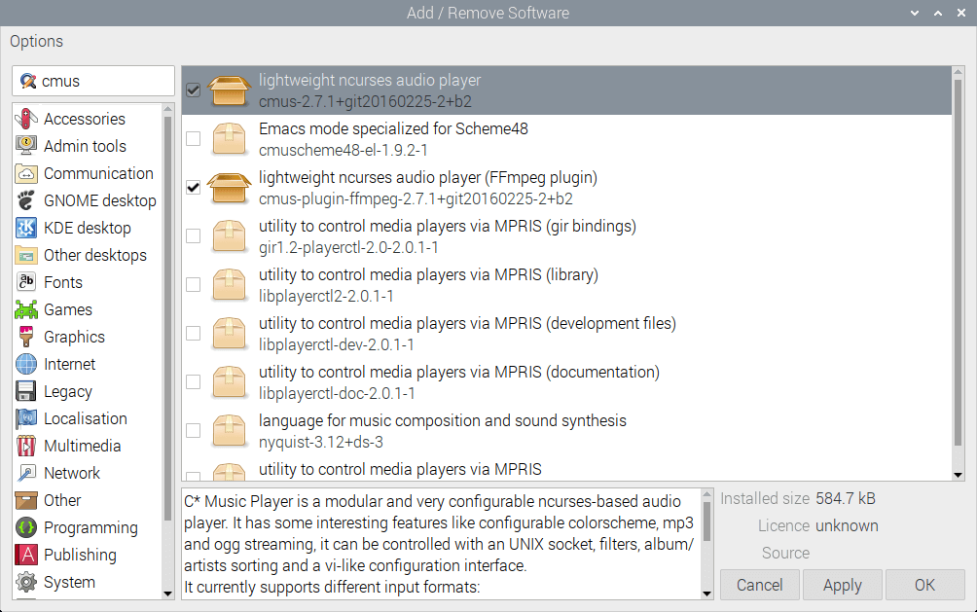Select the Internet category label
This screenshot has width=977, height=612.
(x=70, y=365)
